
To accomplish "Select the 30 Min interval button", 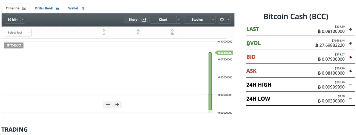I will (13, 20).
